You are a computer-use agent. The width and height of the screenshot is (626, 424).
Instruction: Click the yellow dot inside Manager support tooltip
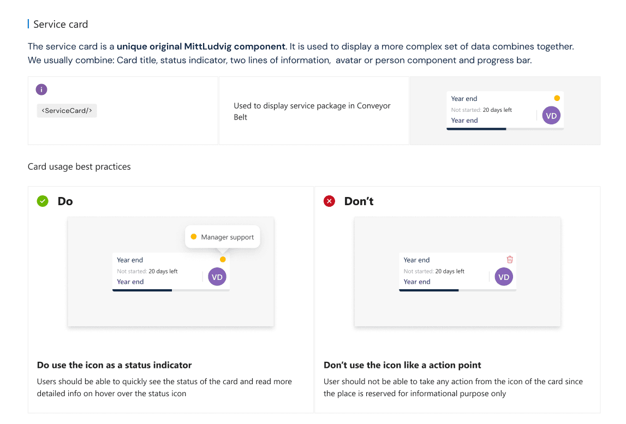[x=194, y=237]
